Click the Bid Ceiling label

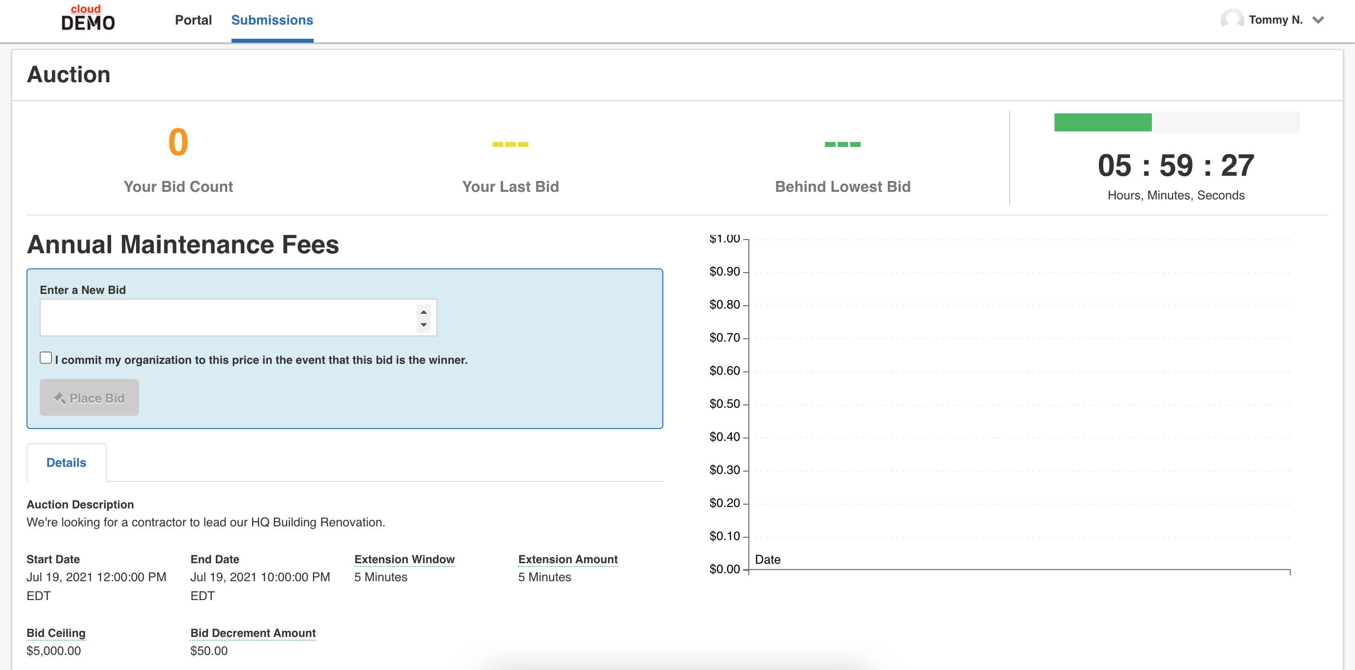point(56,633)
